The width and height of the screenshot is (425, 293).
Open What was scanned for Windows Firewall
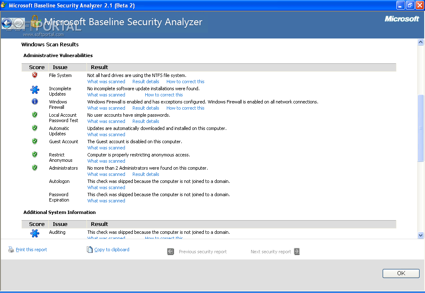tap(106, 108)
